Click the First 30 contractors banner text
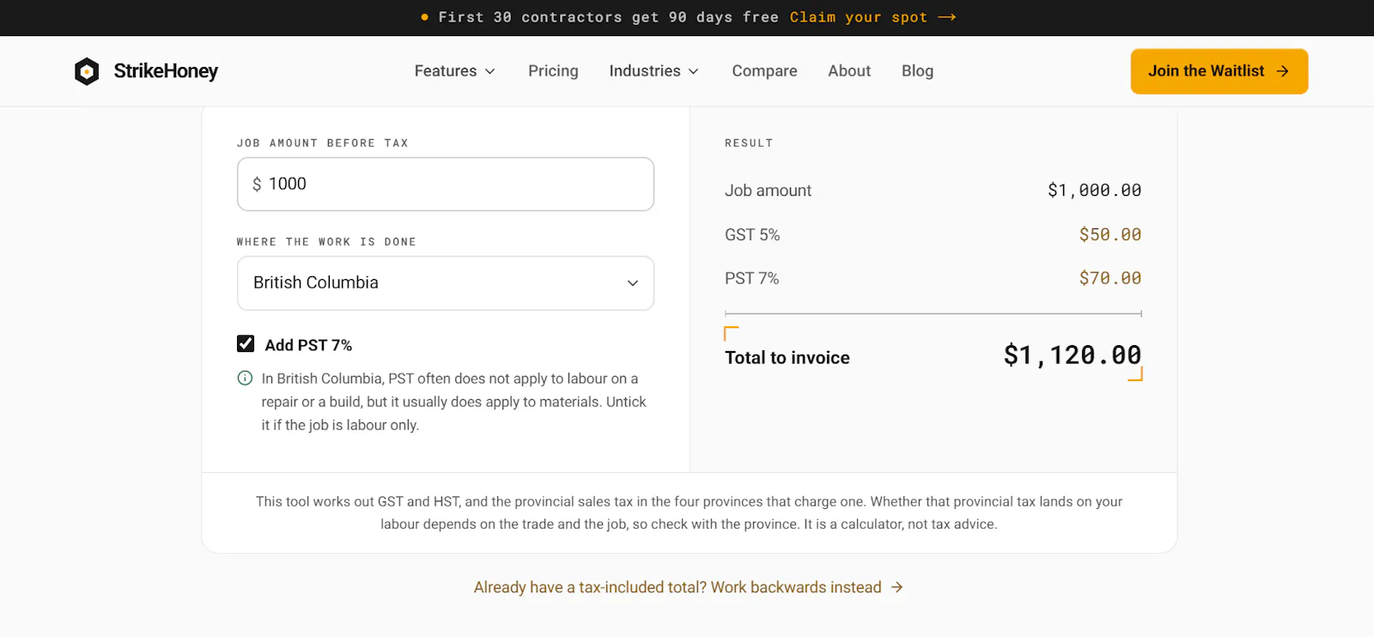 (609, 17)
